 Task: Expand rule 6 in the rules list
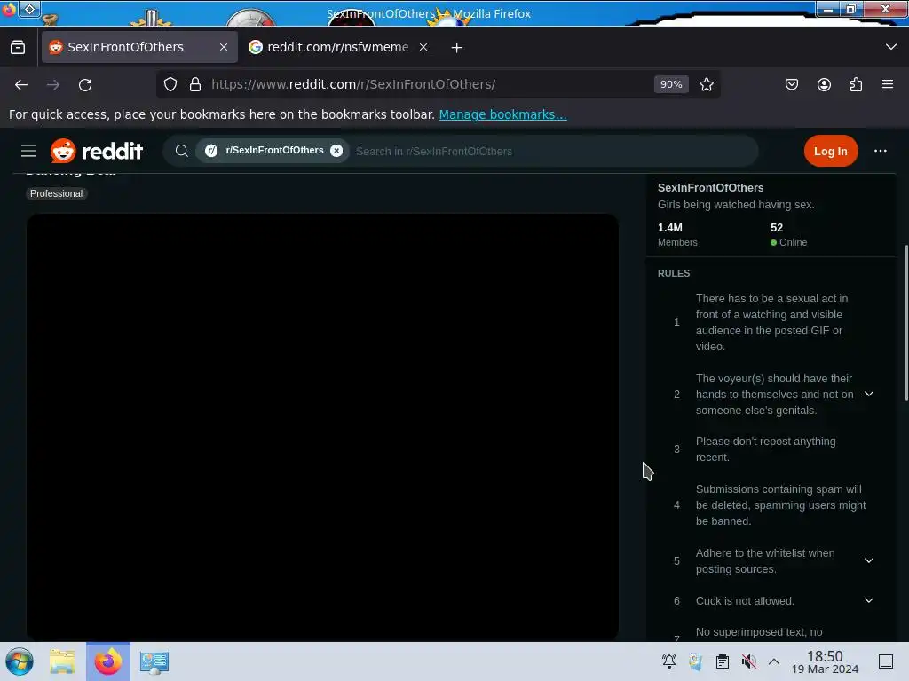(869, 600)
